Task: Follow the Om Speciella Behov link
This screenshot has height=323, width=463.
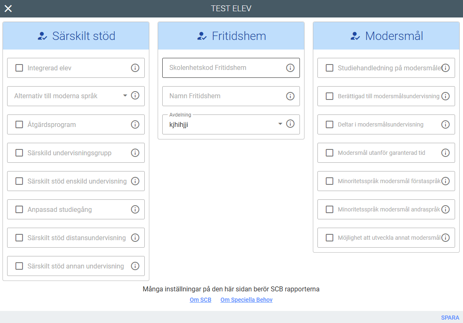Action: coord(246,300)
